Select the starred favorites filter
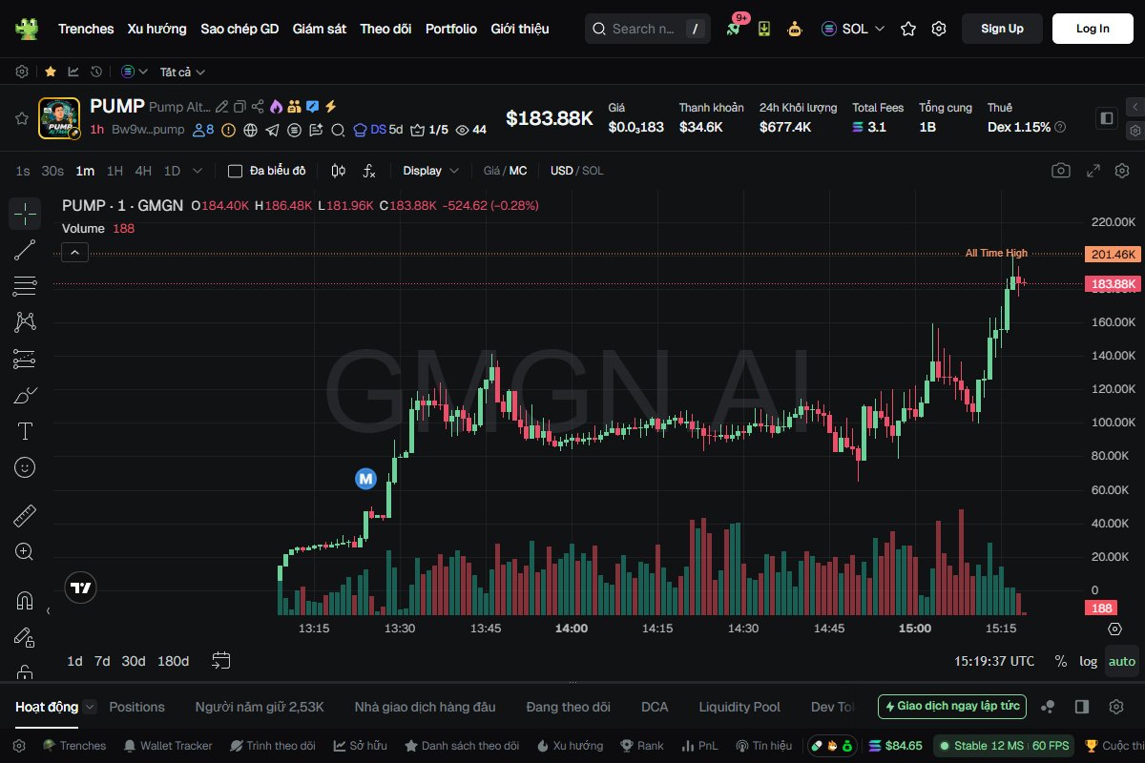Image resolution: width=1145 pixels, height=763 pixels. click(50, 72)
